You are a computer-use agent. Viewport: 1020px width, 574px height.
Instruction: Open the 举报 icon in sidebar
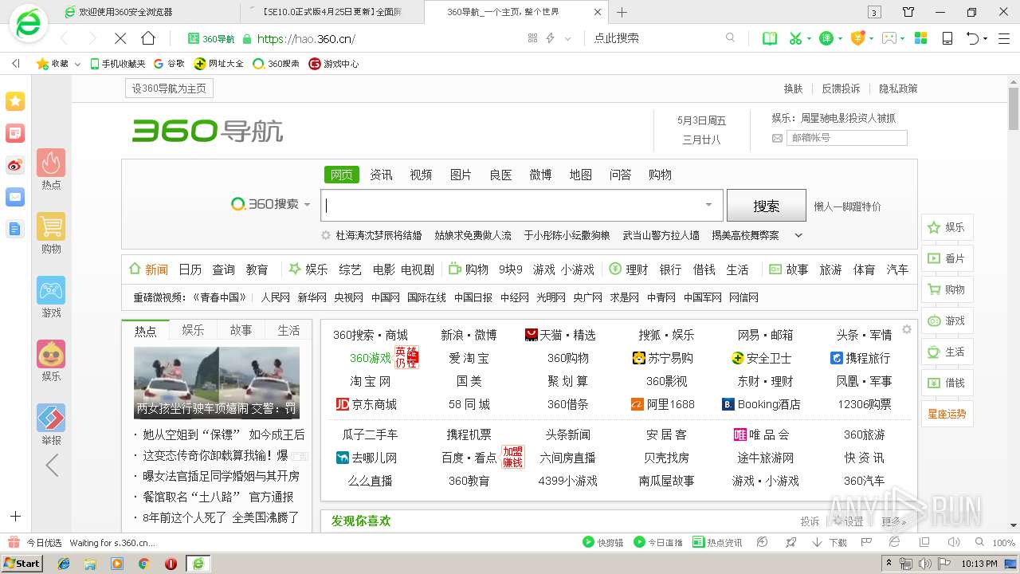point(51,418)
